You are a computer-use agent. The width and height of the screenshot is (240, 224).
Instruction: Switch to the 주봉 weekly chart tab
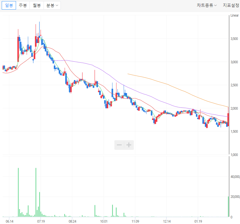pos(23,5)
